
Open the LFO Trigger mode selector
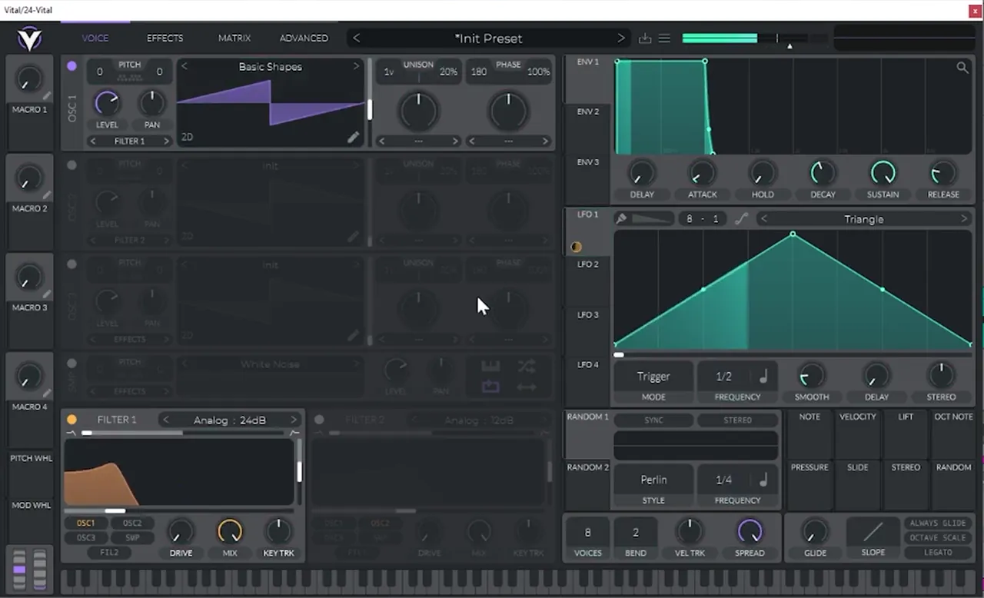pos(653,377)
